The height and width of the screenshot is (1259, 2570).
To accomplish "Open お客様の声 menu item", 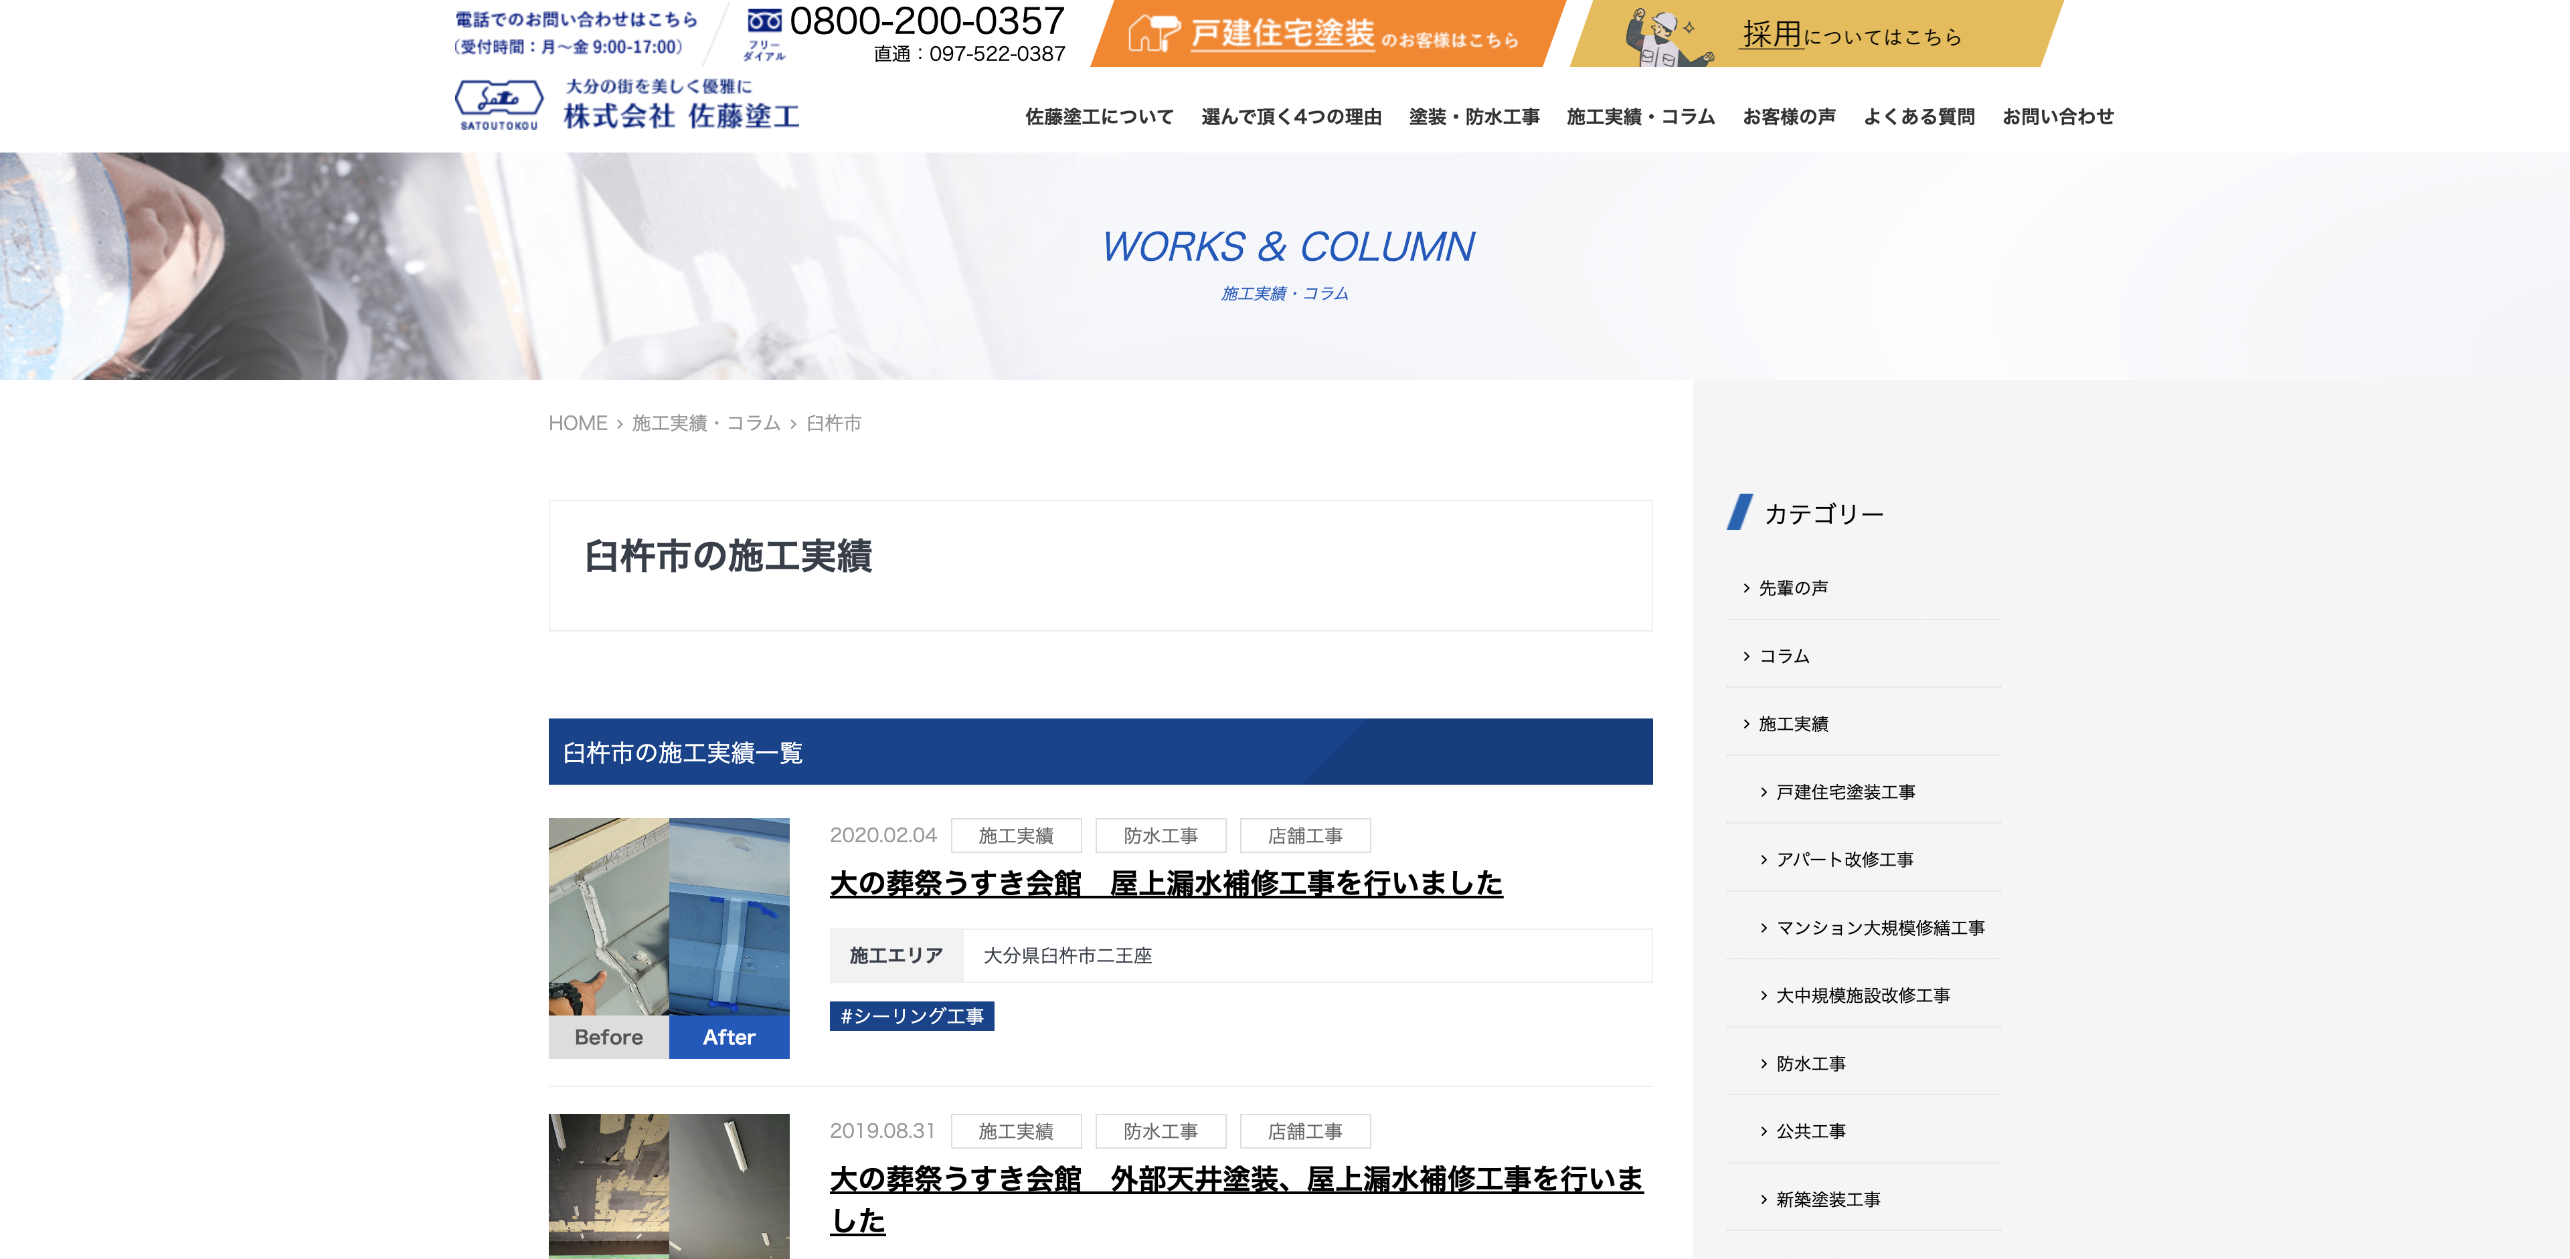I will point(1789,116).
